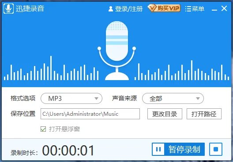
Task: Click the 购买VIP badge
Action: click(x=164, y=8)
